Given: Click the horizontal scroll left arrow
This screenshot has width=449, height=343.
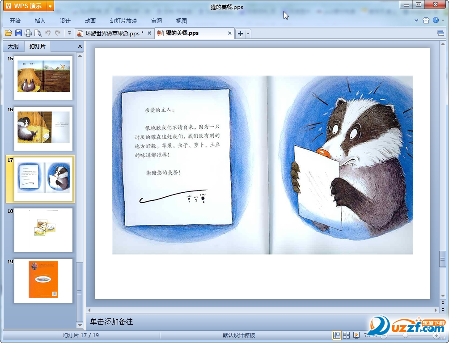Looking at the screenshot, I should click(89, 310).
